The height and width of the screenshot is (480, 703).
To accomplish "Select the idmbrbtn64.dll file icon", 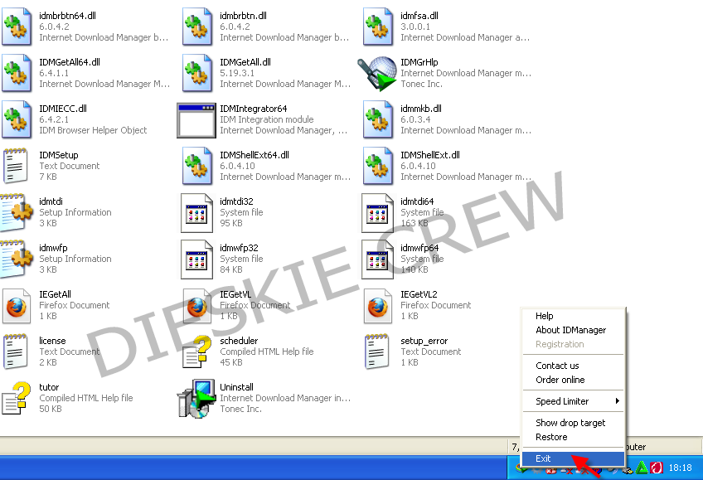I will (17, 27).
